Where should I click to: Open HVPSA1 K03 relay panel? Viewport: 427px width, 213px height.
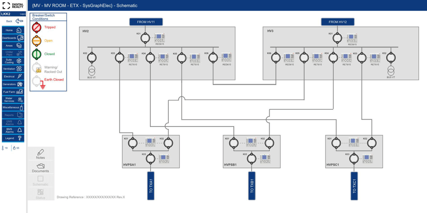point(164,159)
